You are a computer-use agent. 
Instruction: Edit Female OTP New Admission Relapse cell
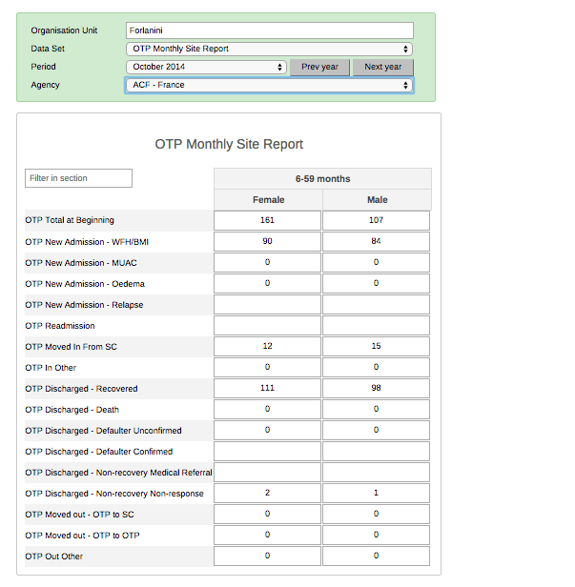(x=268, y=305)
